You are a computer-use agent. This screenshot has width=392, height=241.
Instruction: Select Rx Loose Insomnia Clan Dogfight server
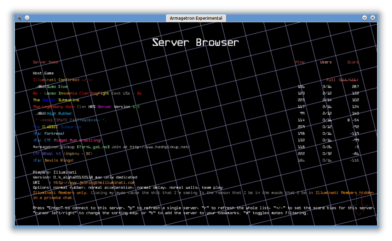click(x=87, y=94)
